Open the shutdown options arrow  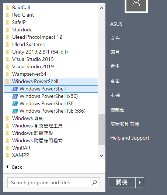(x=140, y=182)
